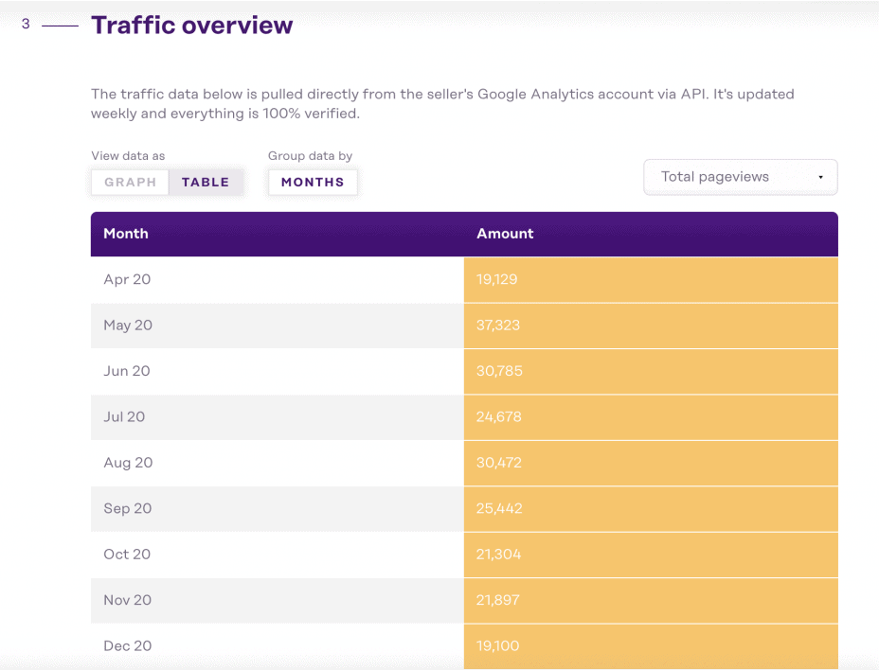Click the orange amount cell for Sep 20
The image size is (879, 670).
tap(650, 508)
